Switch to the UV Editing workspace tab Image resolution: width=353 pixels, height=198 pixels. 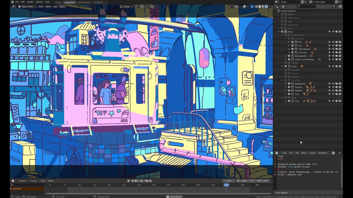[98, 2]
